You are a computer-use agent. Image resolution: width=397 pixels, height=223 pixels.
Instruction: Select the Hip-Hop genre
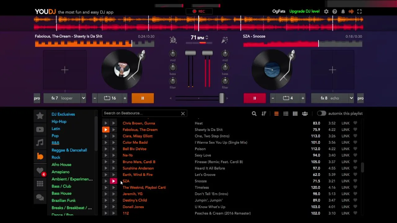pos(59,121)
